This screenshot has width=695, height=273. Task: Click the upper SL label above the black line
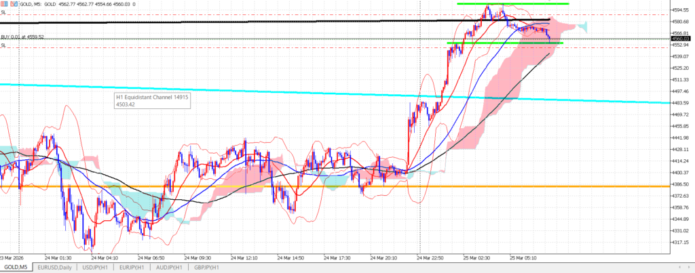coord(3,12)
